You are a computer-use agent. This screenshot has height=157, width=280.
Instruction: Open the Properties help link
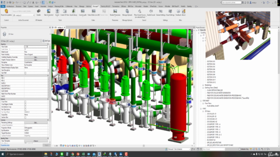5,145
